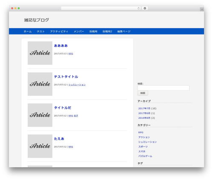The height and width of the screenshot is (180, 213).
Task: Click the カテゴリー sidebar heading
Action: pyautogui.click(x=144, y=125)
